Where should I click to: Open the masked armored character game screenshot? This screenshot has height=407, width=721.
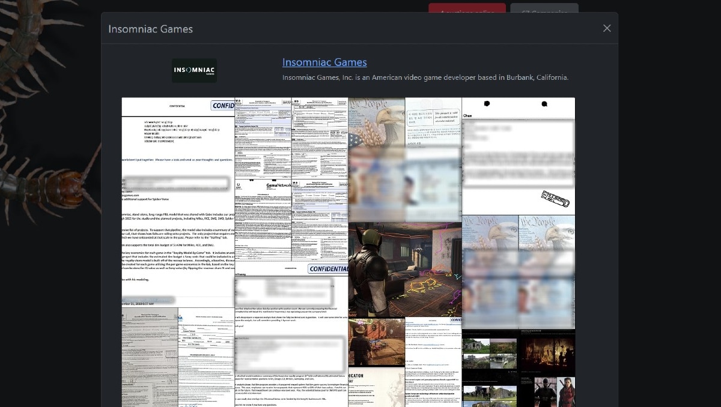coord(404,270)
